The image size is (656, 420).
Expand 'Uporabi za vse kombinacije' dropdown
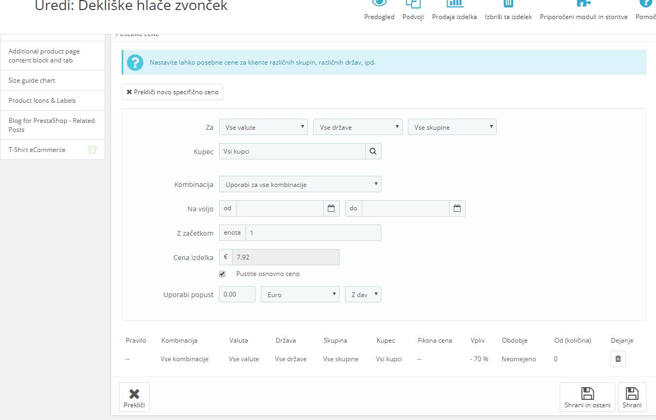pyautogui.click(x=300, y=184)
